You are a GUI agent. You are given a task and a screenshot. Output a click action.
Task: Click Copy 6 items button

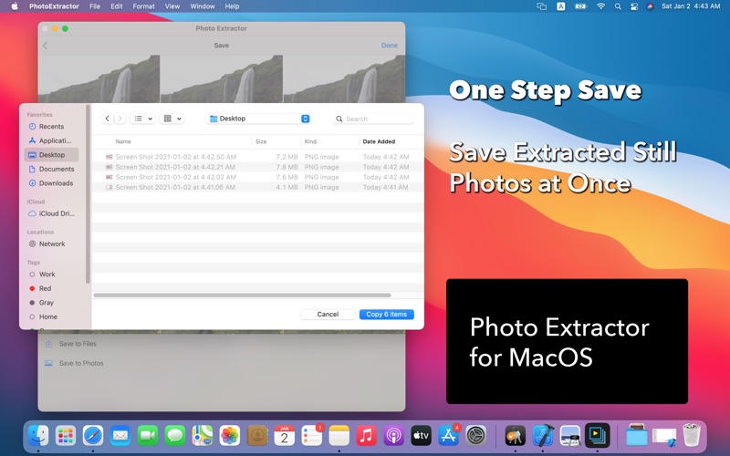point(386,315)
